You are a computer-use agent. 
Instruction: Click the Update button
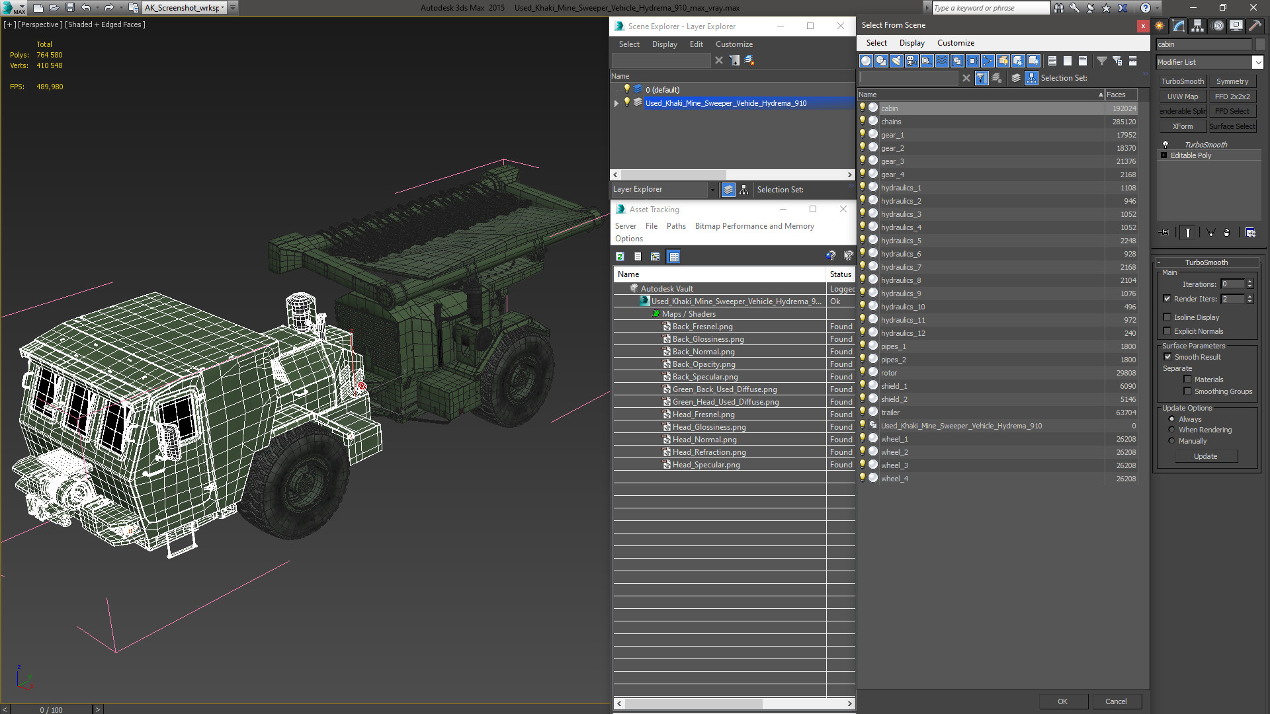point(1206,456)
